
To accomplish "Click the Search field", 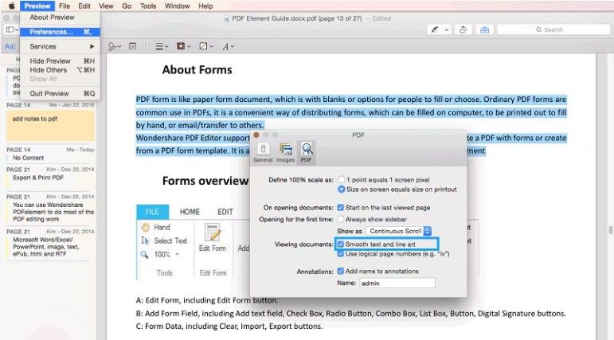I will [553, 29].
